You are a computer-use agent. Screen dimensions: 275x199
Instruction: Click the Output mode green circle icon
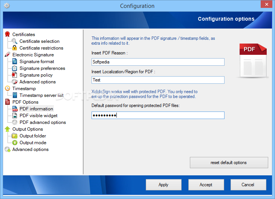15,143
